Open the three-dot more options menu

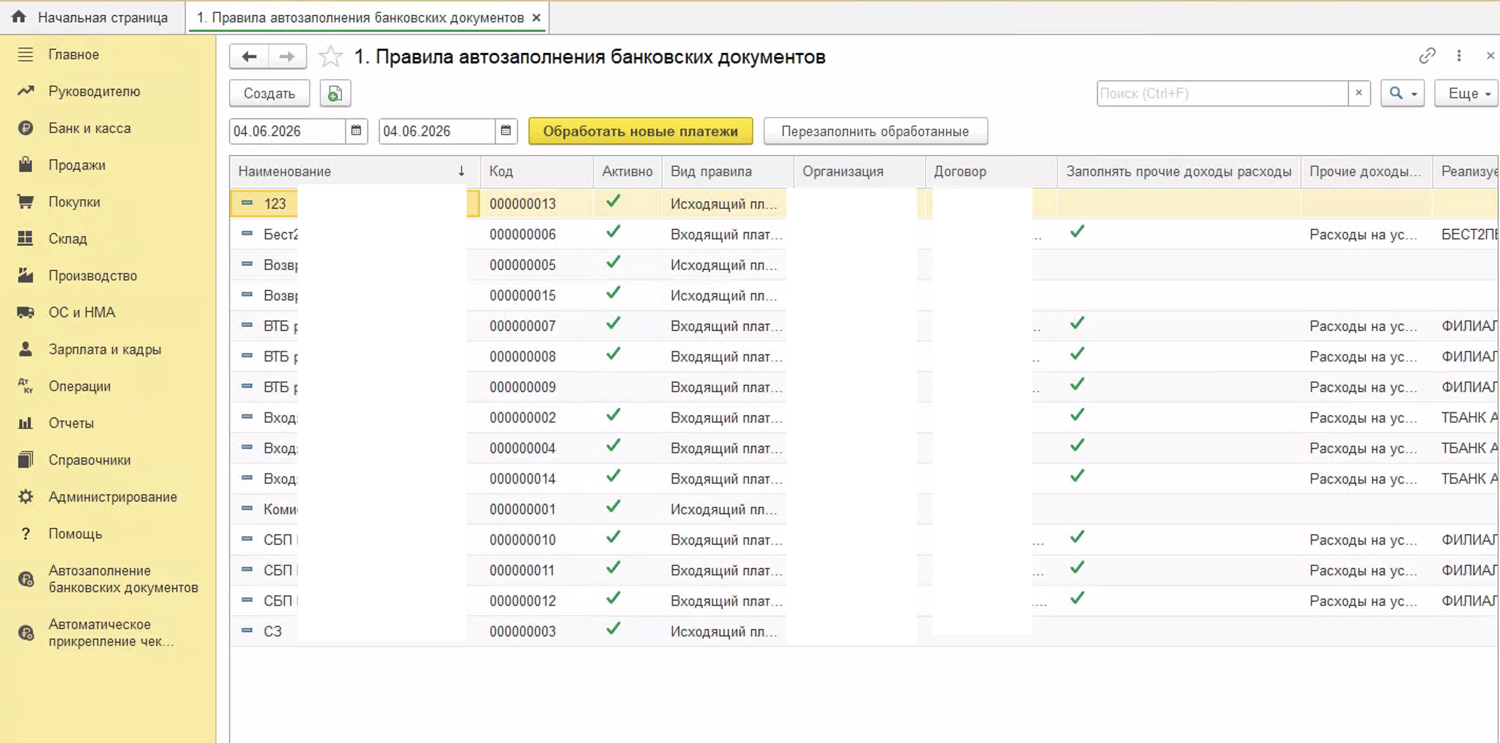[x=1459, y=56]
